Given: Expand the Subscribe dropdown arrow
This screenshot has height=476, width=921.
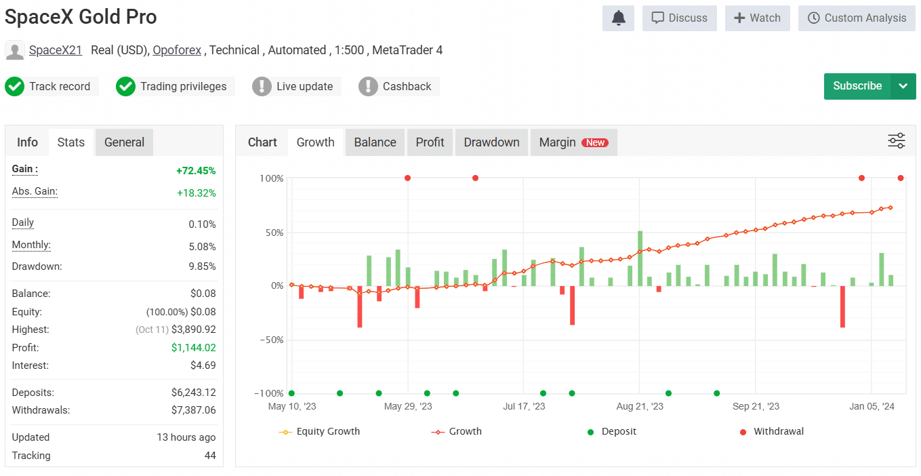Looking at the screenshot, I should tap(903, 86).
